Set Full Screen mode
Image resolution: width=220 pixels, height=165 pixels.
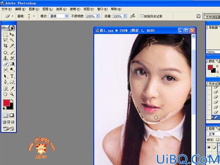(x=13, y=122)
